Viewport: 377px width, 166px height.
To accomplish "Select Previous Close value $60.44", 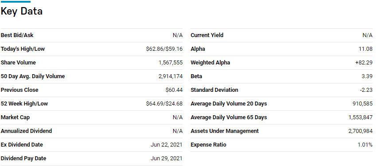I will (x=174, y=90).
